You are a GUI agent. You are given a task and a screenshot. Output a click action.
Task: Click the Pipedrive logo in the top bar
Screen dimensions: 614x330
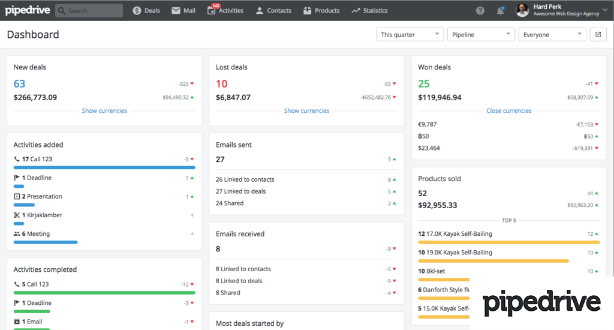coord(27,10)
